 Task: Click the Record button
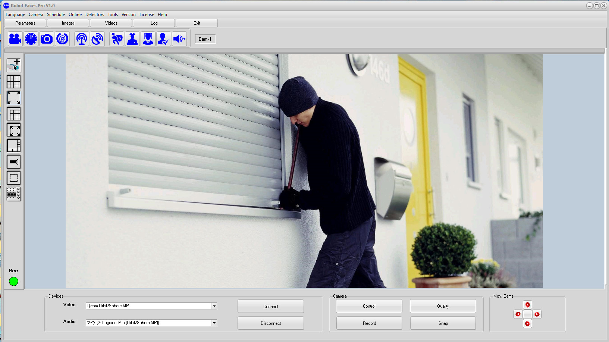click(x=369, y=323)
